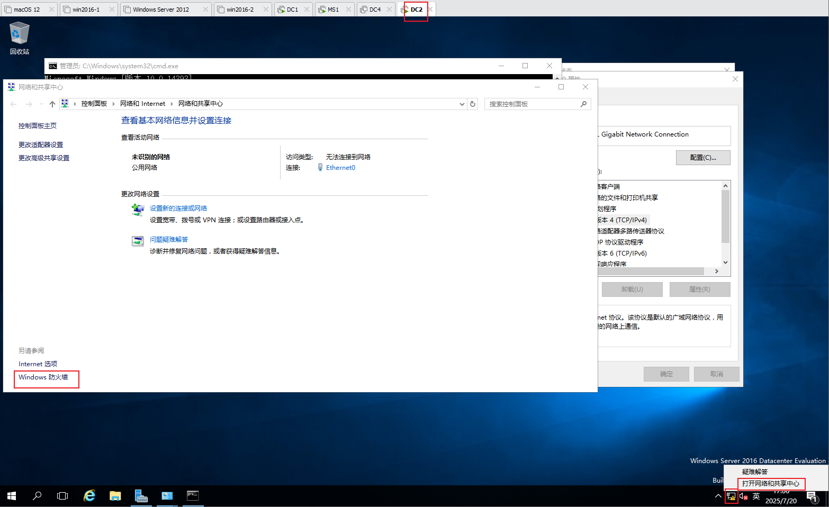Open Task View on taskbar
Viewport: 829px width, 507px height.
62,496
